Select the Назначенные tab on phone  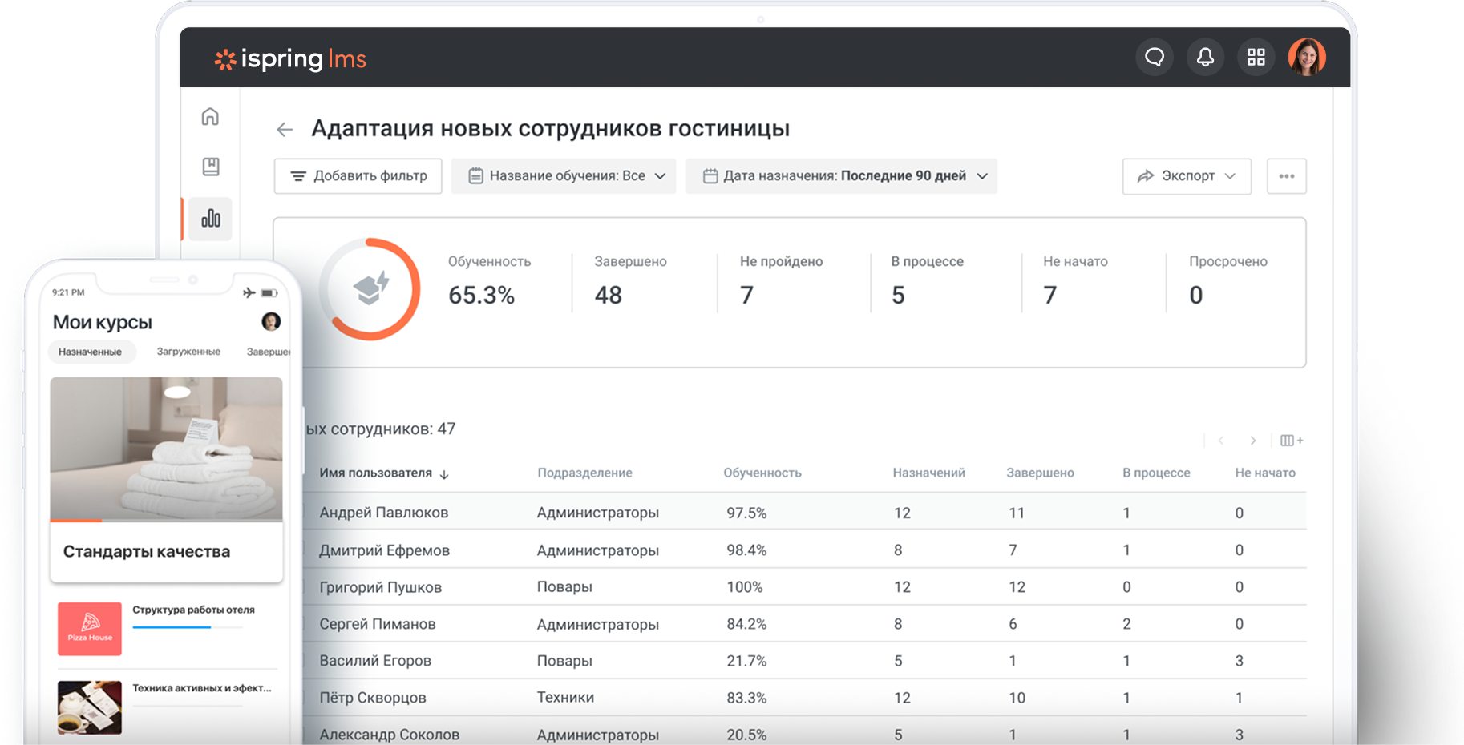(x=91, y=352)
